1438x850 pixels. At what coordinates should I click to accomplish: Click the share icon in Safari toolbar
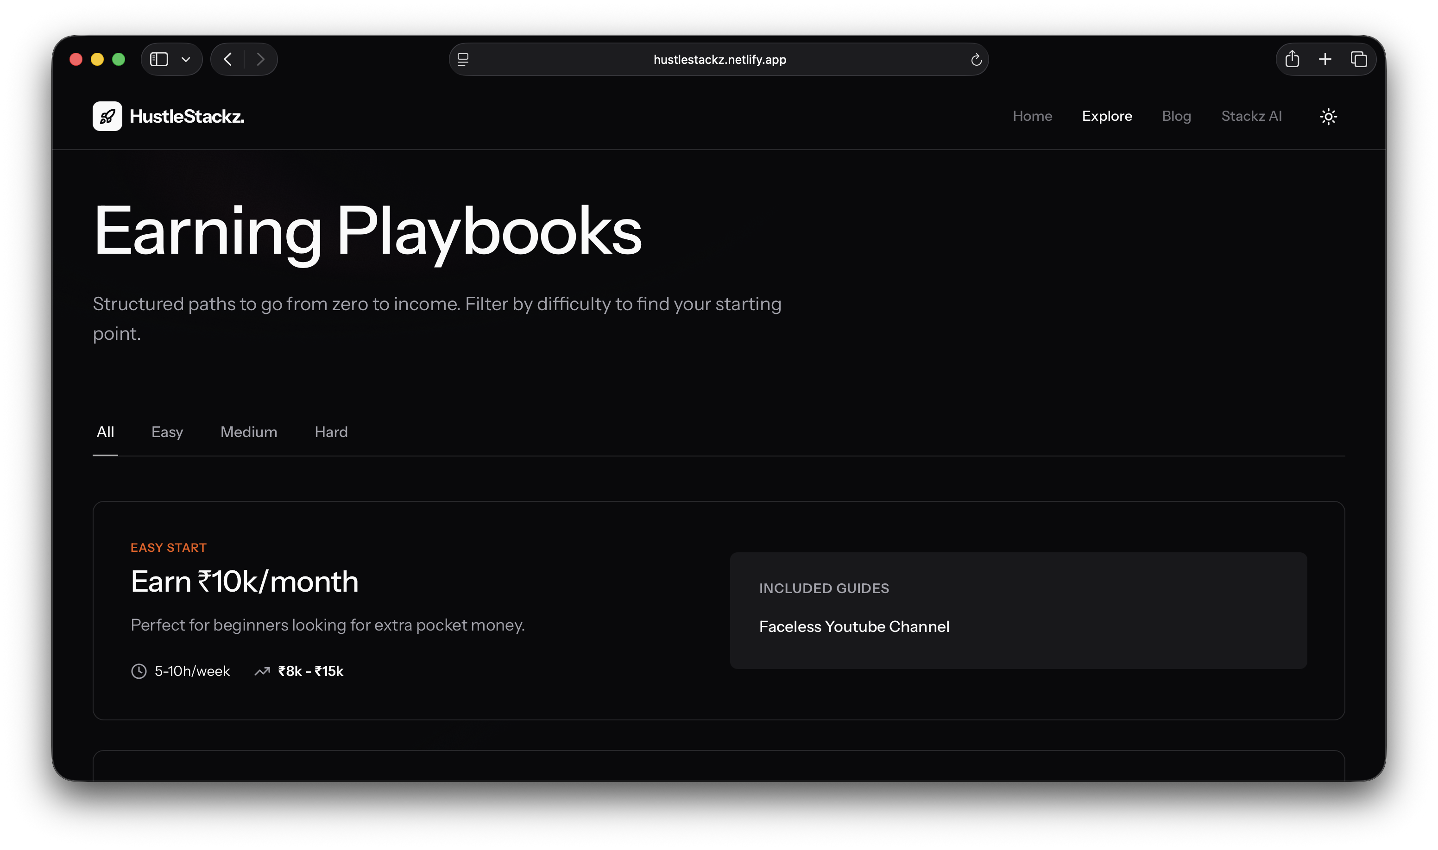pyautogui.click(x=1292, y=59)
